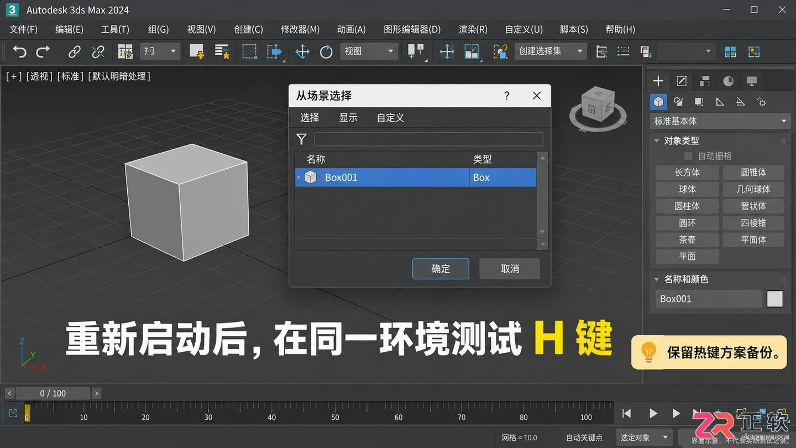Open the 渲染(R) menu
The width and height of the screenshot is (796, 448).
[473, 29]
